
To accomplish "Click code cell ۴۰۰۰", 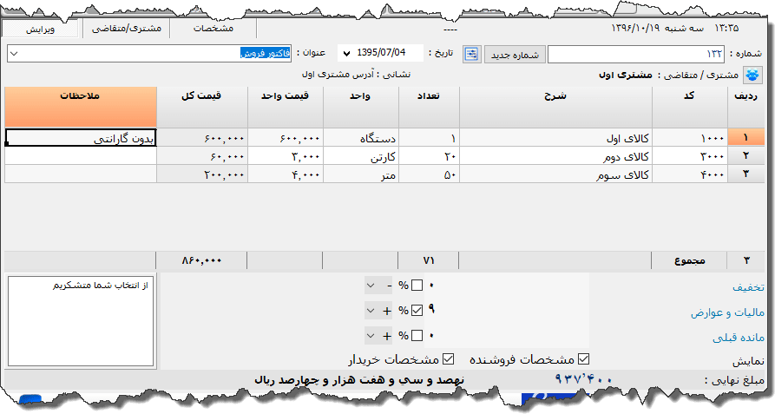I will 689,174.
